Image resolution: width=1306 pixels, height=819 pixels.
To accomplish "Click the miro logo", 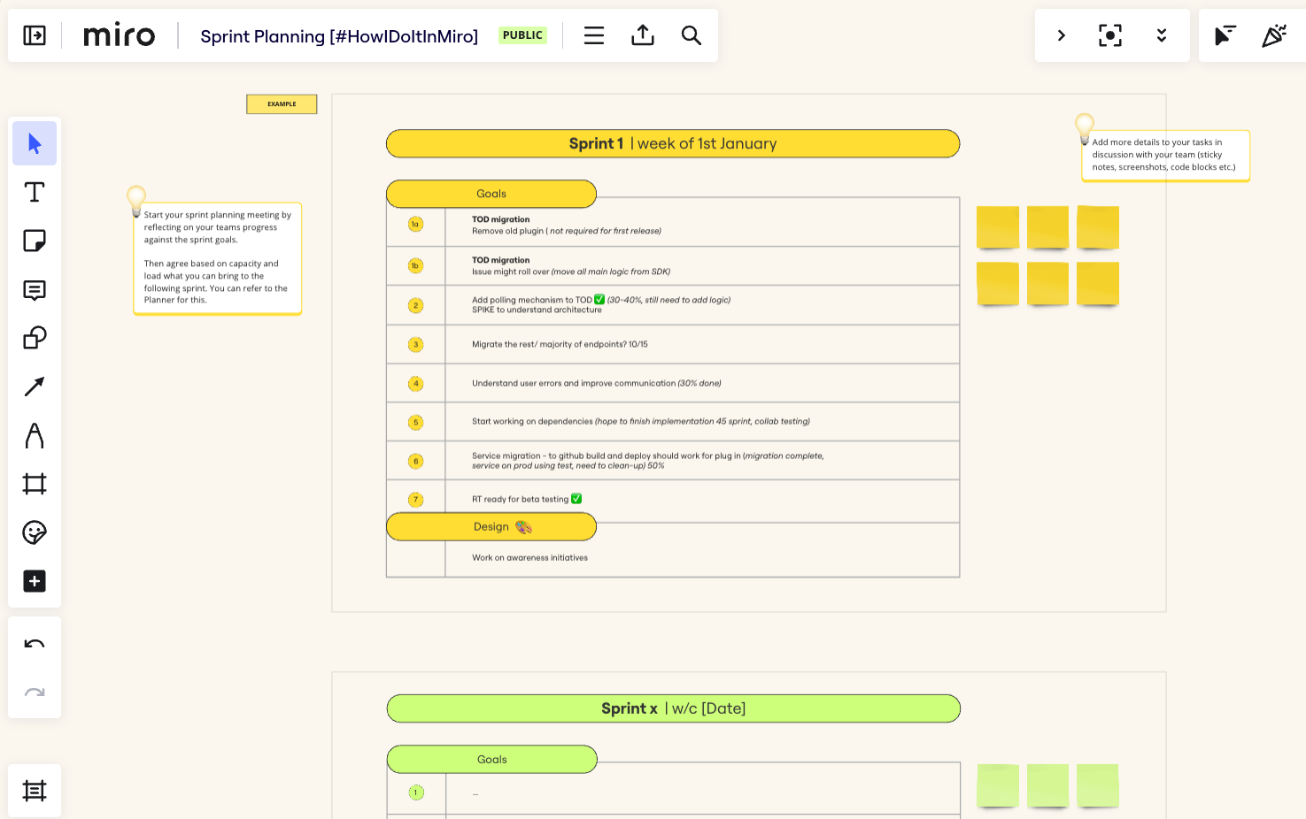I will 119,34.
